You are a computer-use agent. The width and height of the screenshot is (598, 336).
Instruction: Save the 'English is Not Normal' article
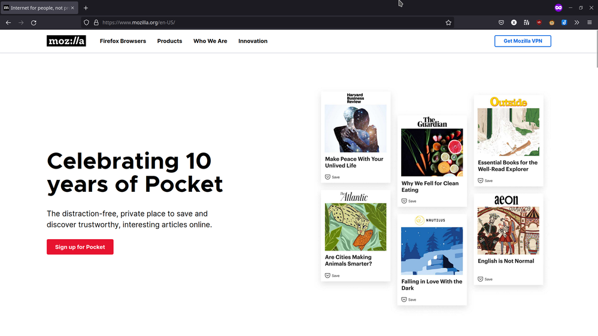point(485,279)
